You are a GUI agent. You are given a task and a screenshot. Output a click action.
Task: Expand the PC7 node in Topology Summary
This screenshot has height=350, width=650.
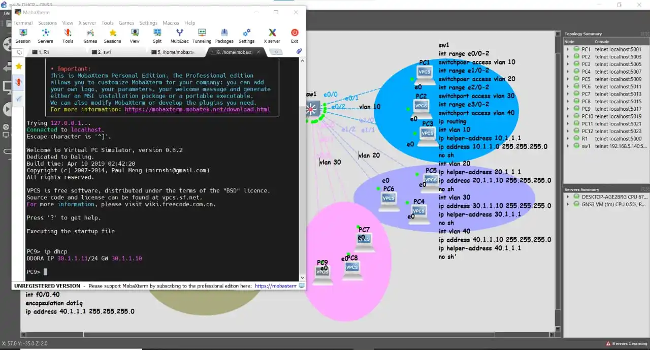pos(568,94)
